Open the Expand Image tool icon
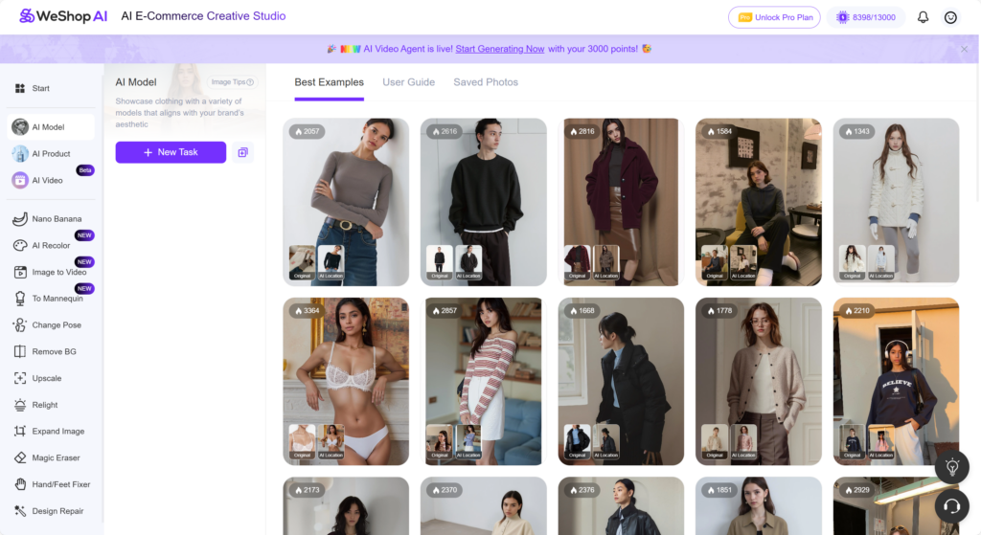Image resolution: width=981 pixels, height=535 pixels. click(20, 432)
